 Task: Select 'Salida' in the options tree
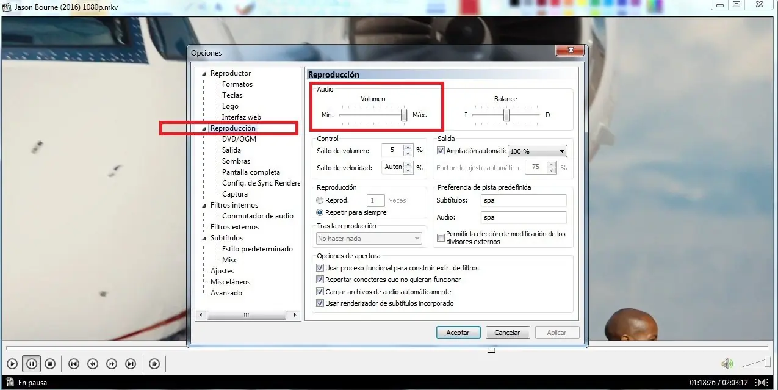point(231,150)
